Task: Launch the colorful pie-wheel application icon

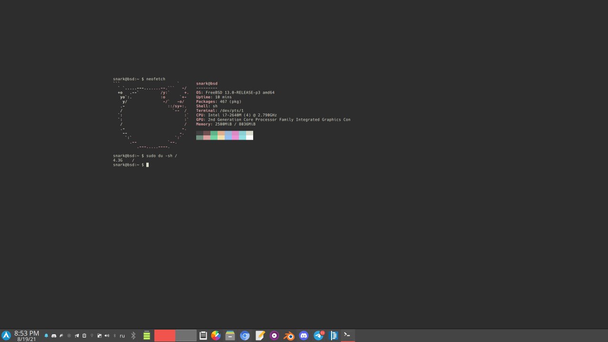Action: [216, 336]
